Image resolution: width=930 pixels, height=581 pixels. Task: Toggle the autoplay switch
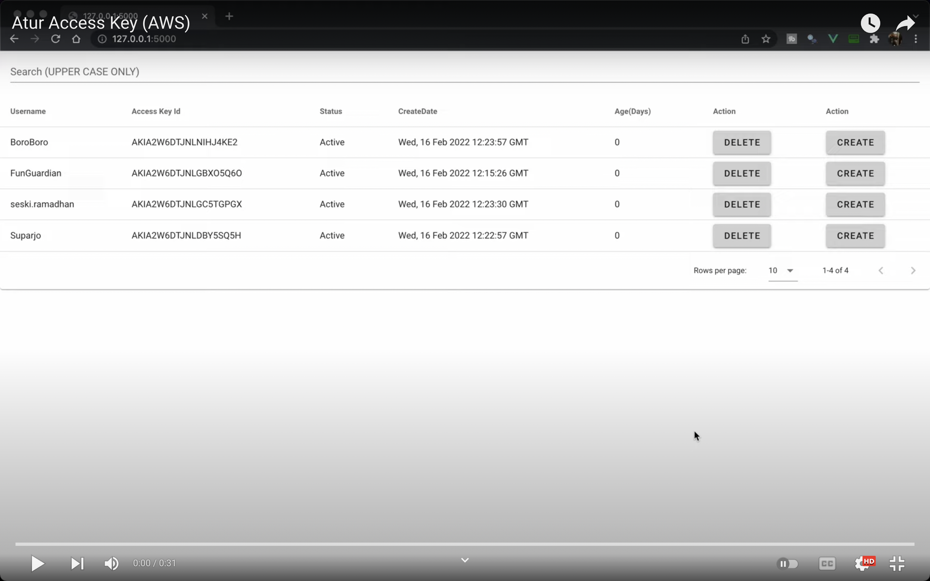(x=787, y=563)
